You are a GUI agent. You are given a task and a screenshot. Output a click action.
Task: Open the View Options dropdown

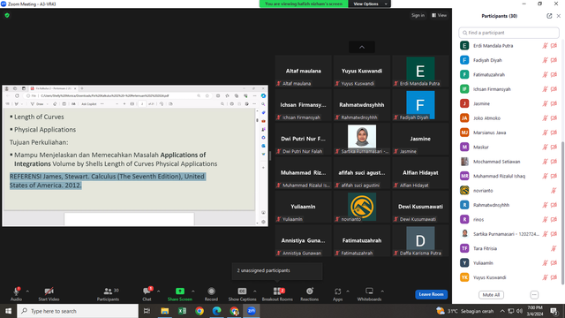click(369, 4)
